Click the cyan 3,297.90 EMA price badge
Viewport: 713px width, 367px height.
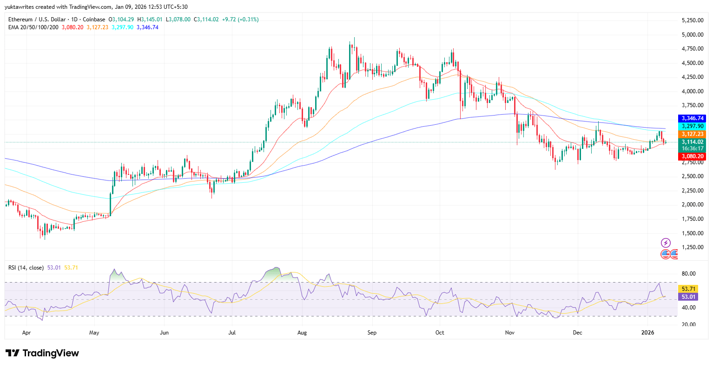[x=692, y=126]
